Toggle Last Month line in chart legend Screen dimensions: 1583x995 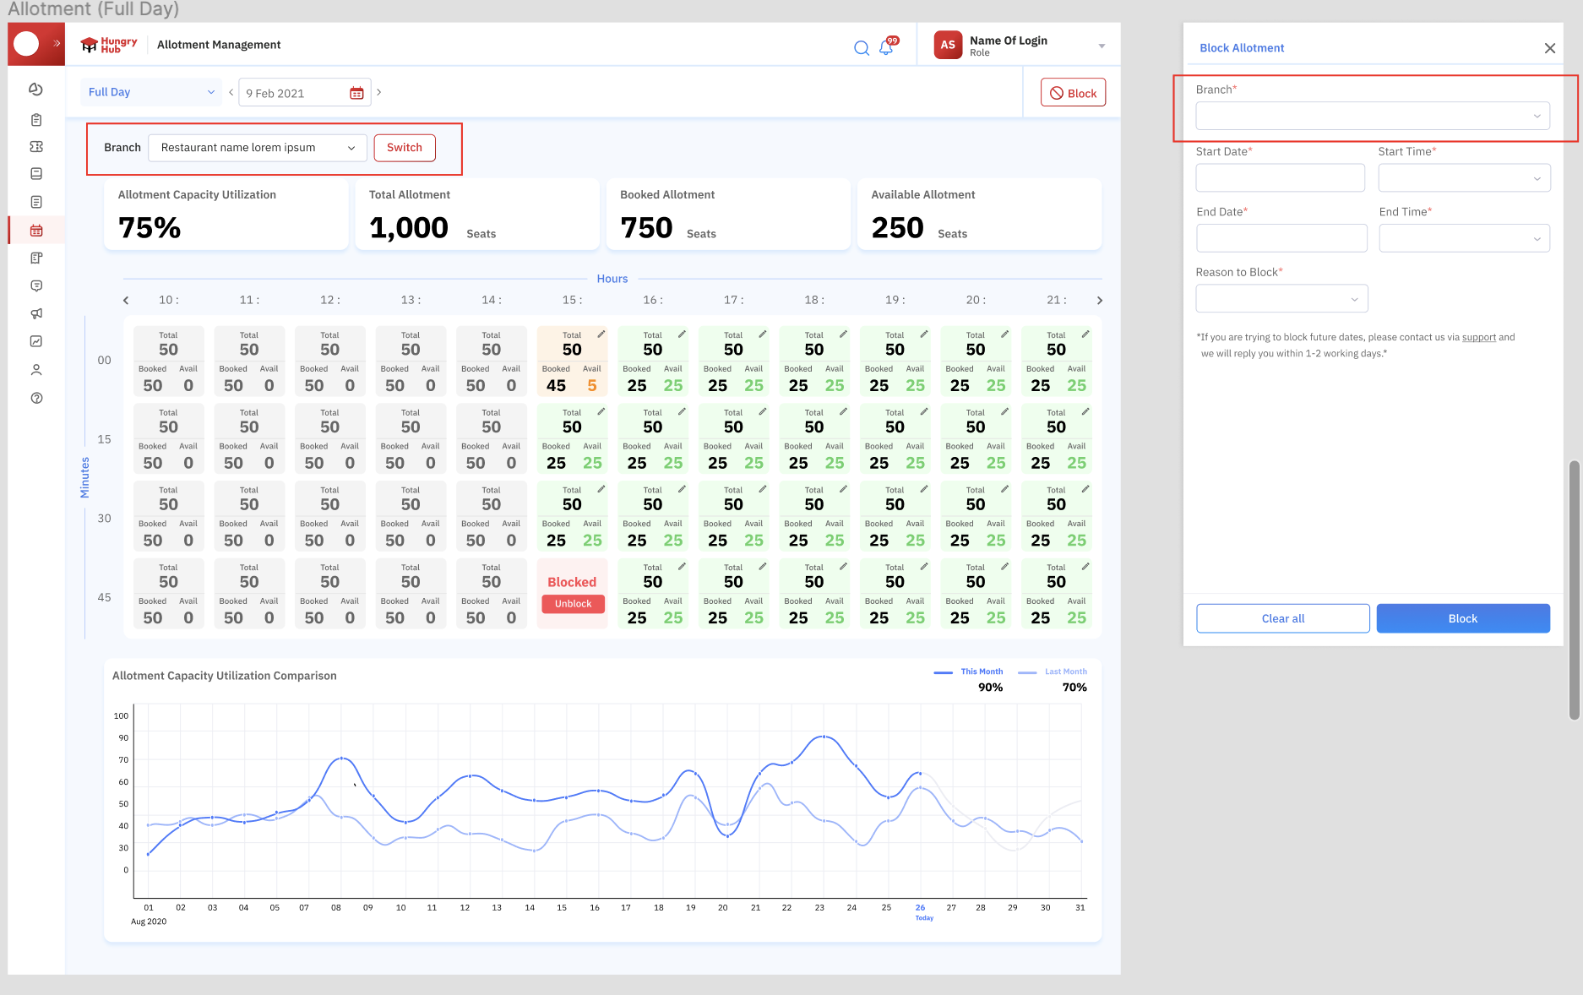[1053, 672]
